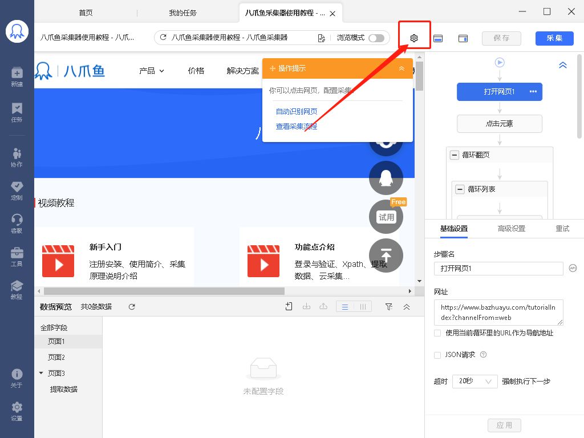Expand the 产品 menu dropdown
This screenshot has height=438, width=584.
point(152,71)
